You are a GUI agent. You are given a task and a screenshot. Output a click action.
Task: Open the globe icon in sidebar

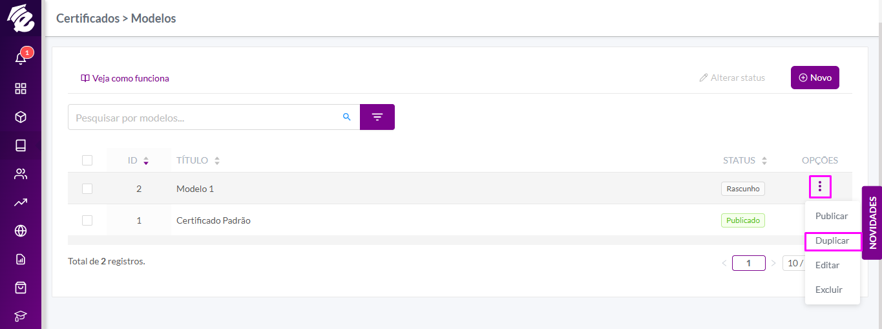[x=21, y=231]
